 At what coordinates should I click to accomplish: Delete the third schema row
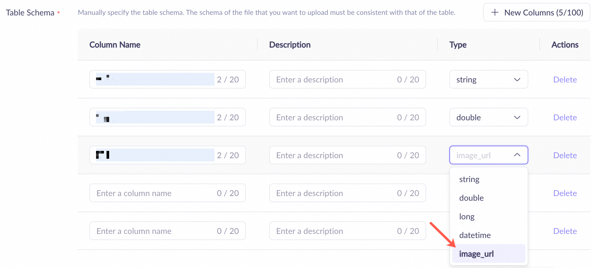point(565,155)
